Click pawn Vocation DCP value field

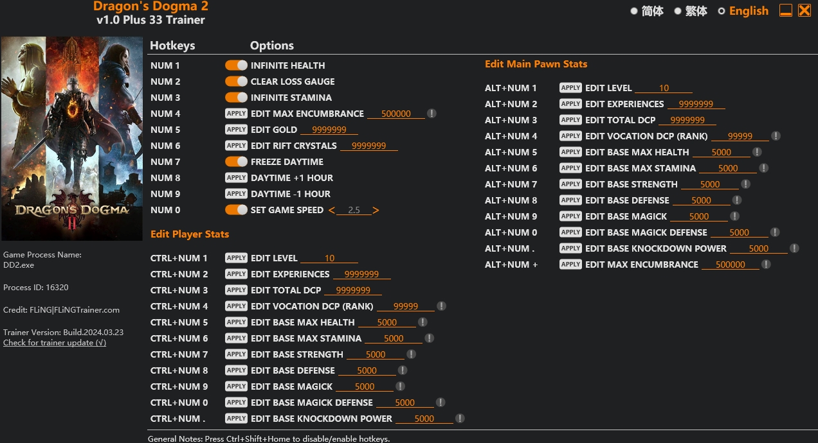point(740,136)
